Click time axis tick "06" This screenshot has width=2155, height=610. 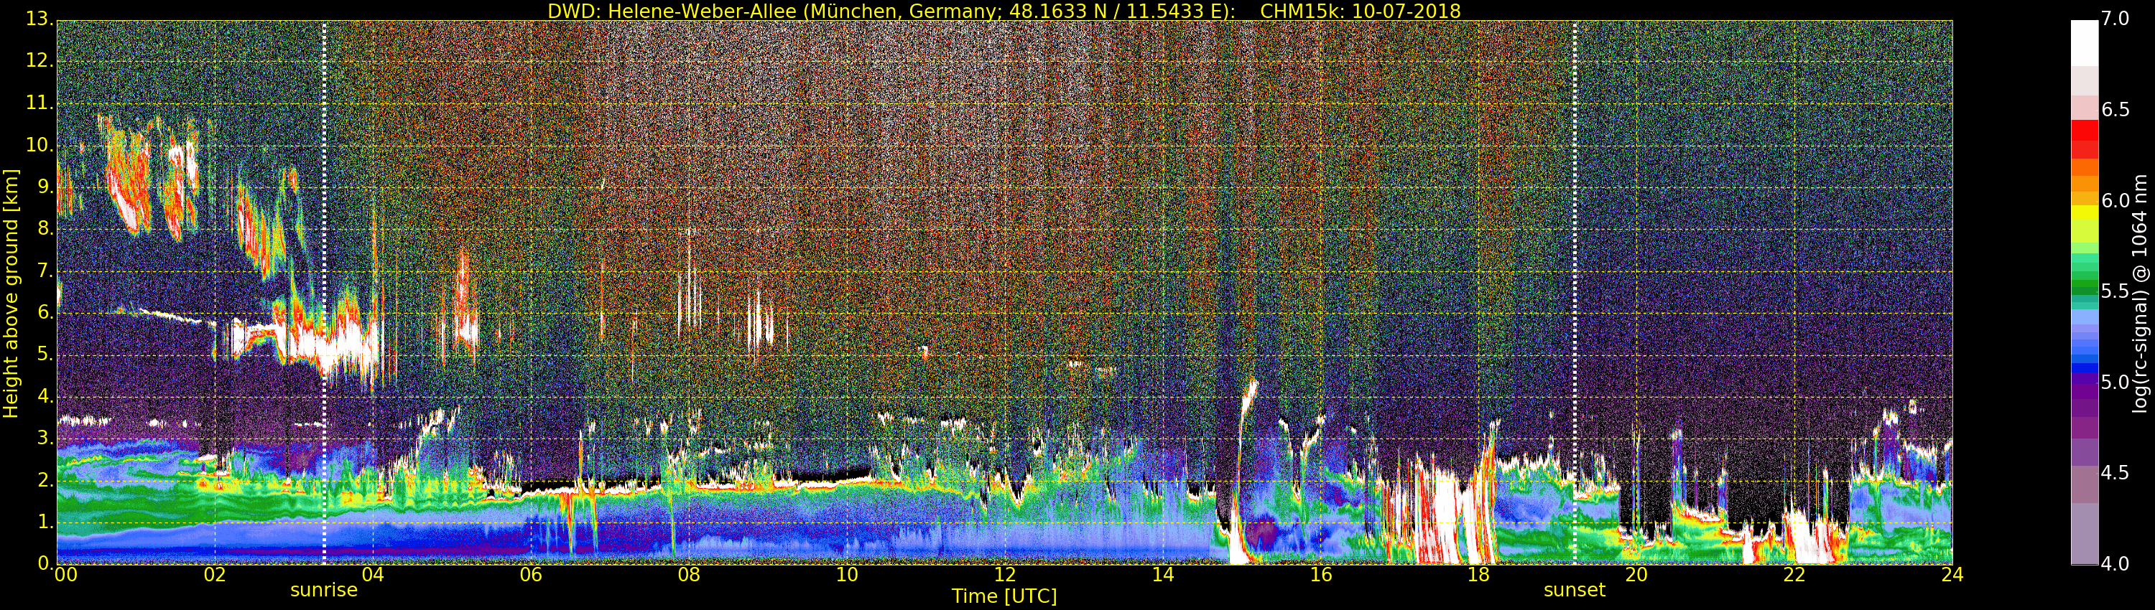[532, 575]
